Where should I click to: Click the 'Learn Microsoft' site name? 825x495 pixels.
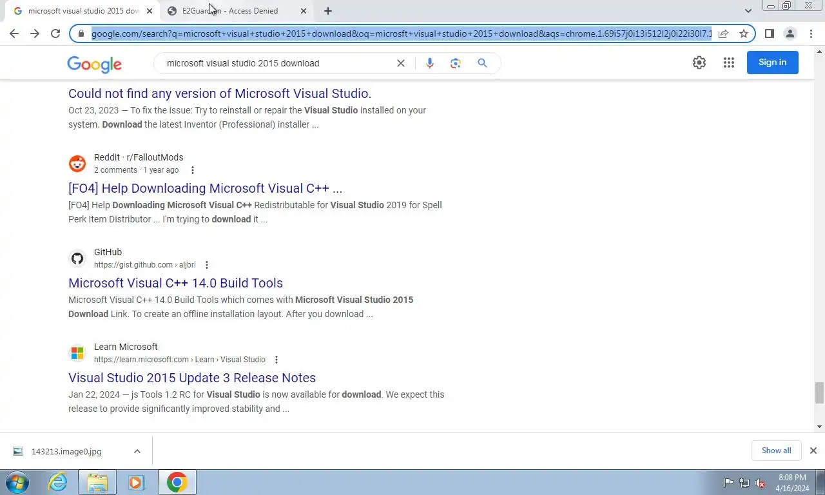click(x=126, y=347)
